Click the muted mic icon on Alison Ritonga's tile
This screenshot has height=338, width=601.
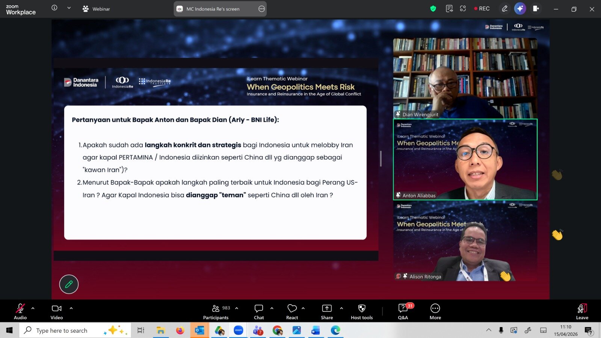click(398, 276)
